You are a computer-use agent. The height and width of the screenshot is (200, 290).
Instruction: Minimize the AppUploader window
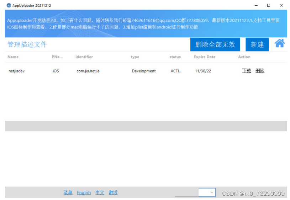256,5
